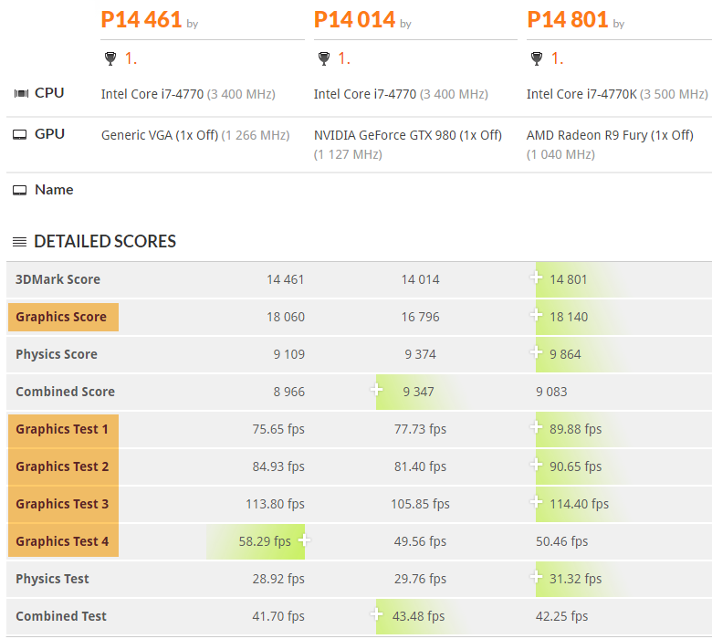Click the 3DMark Score row label
Image resolution: width=712 pixels, height=639 pixels.
[58, 279]
